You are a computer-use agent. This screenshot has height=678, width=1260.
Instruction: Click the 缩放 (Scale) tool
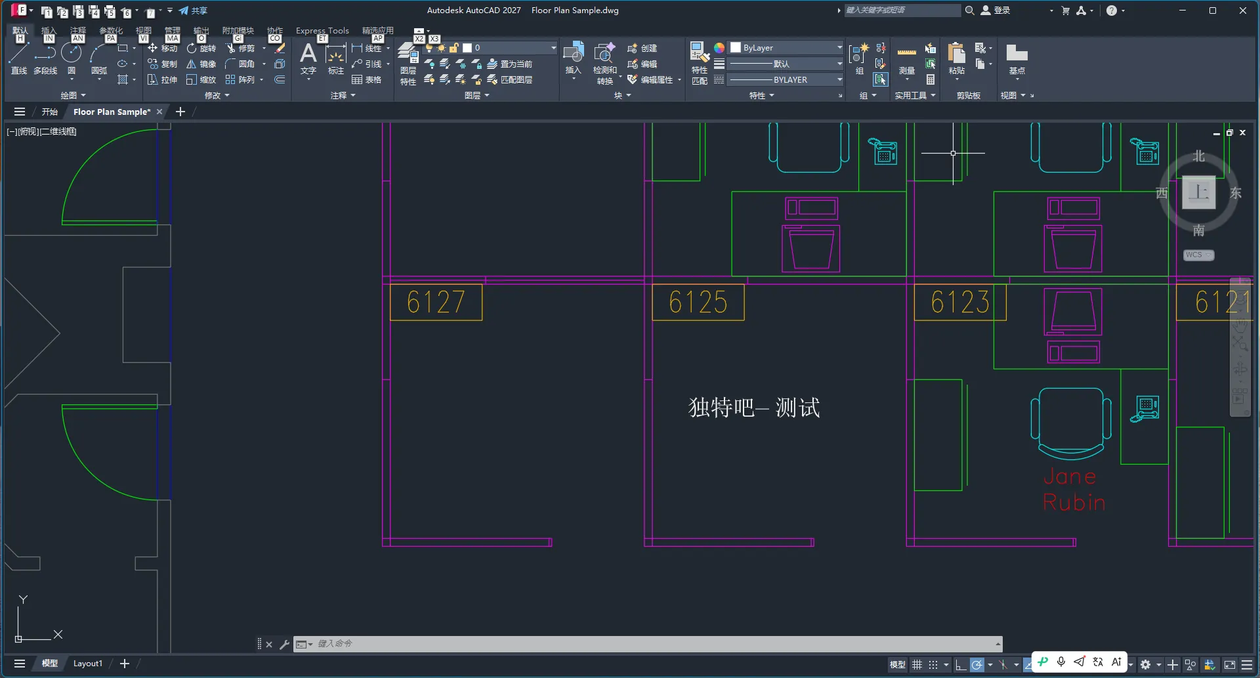201,79
